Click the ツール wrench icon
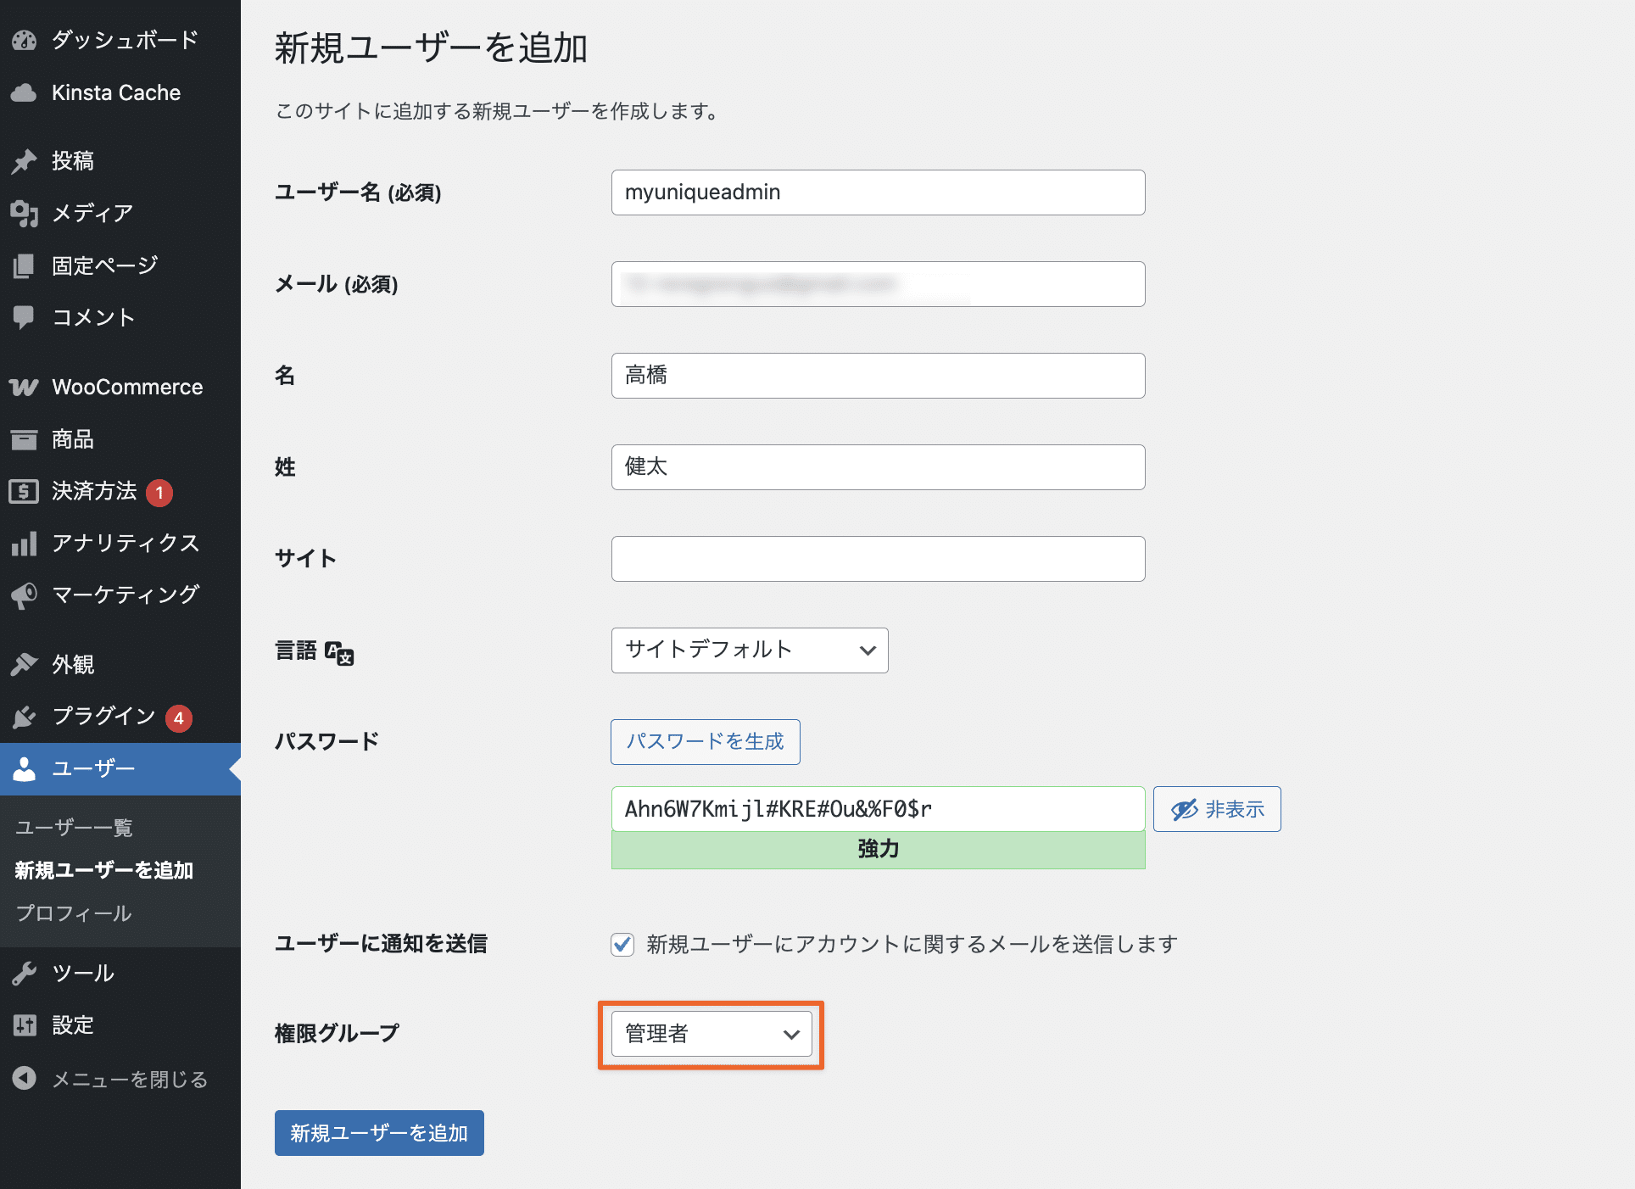Image resolution: width=1635 pixels, height=1189 pixels. tap(25, 973)
